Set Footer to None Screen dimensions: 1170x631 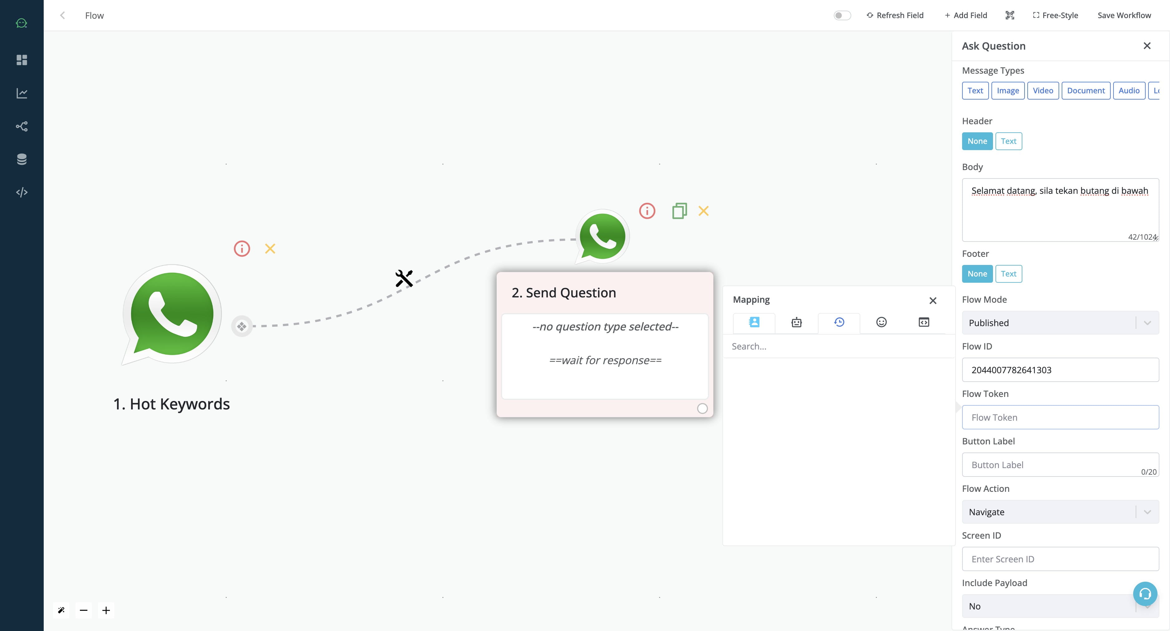click(x=977, y=274)
